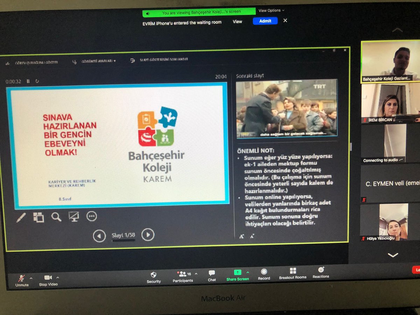Select the Connecting to audio participant tile
Screen dimensions: 420x315
point(390,143)
